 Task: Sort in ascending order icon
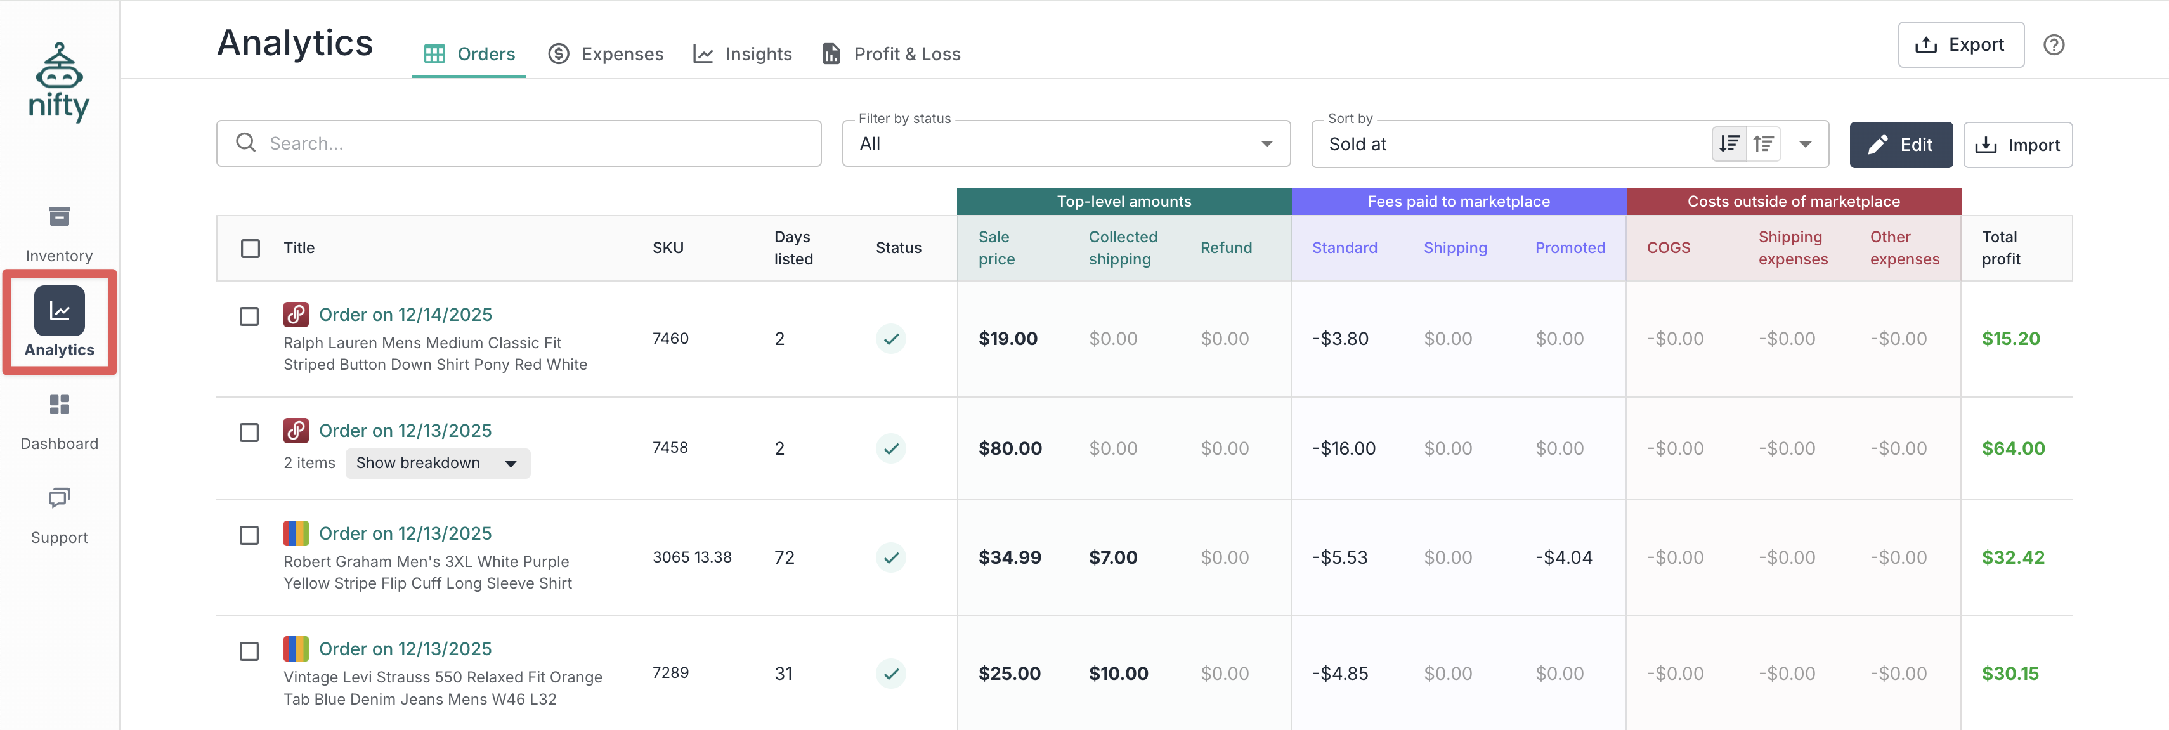(1763, 144)
